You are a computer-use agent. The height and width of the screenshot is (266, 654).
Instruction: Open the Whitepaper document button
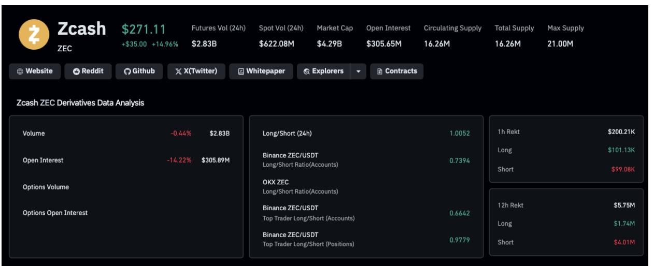261,71
